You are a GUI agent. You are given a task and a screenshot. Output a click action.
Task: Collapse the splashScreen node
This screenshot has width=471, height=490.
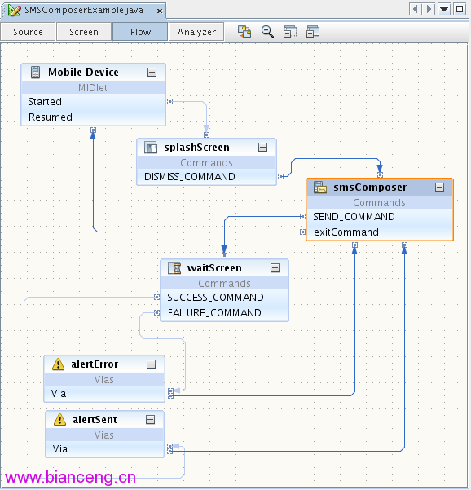tap(263, 148)
